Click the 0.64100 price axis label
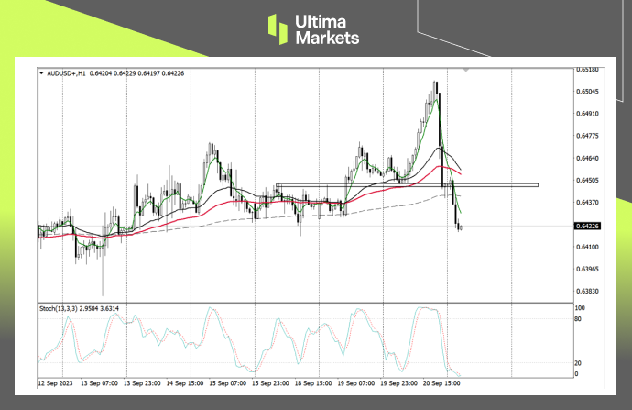This screenshot has height=410, width=632. tap(586, 248)
